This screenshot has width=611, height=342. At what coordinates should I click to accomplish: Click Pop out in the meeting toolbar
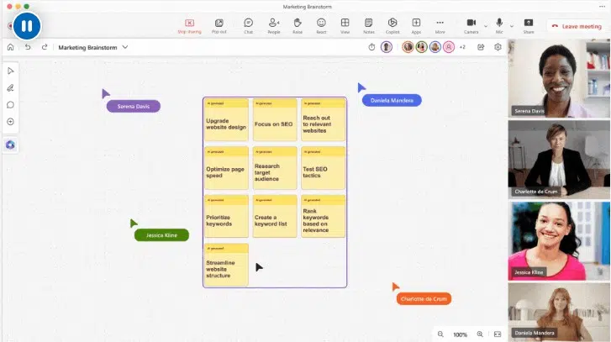point(219,26)
